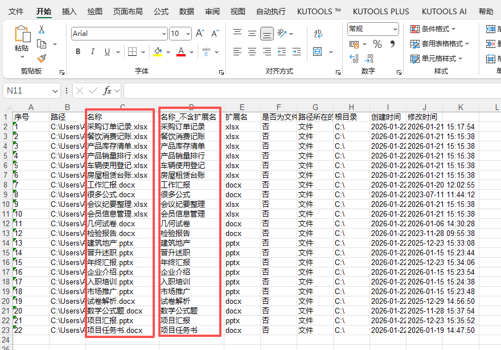Open the KUTOOLS PLUS menu tab
The width and height of the screenshot is (501, 350).
(x=381, y=11)
